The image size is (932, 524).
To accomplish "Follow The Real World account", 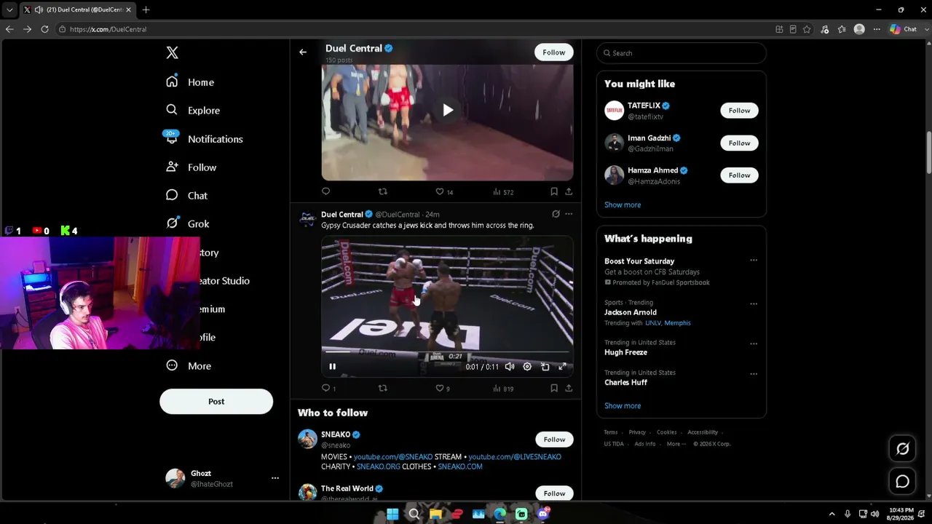I will tap(554, 493).
